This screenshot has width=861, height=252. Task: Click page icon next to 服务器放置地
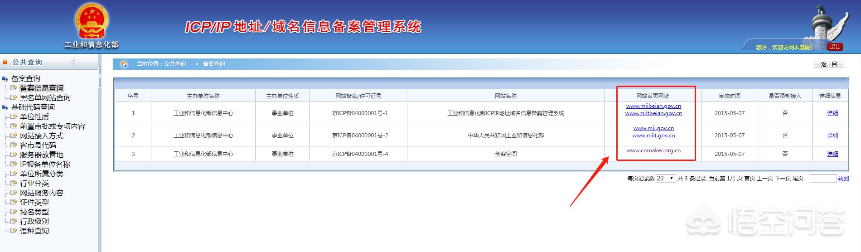14,155
